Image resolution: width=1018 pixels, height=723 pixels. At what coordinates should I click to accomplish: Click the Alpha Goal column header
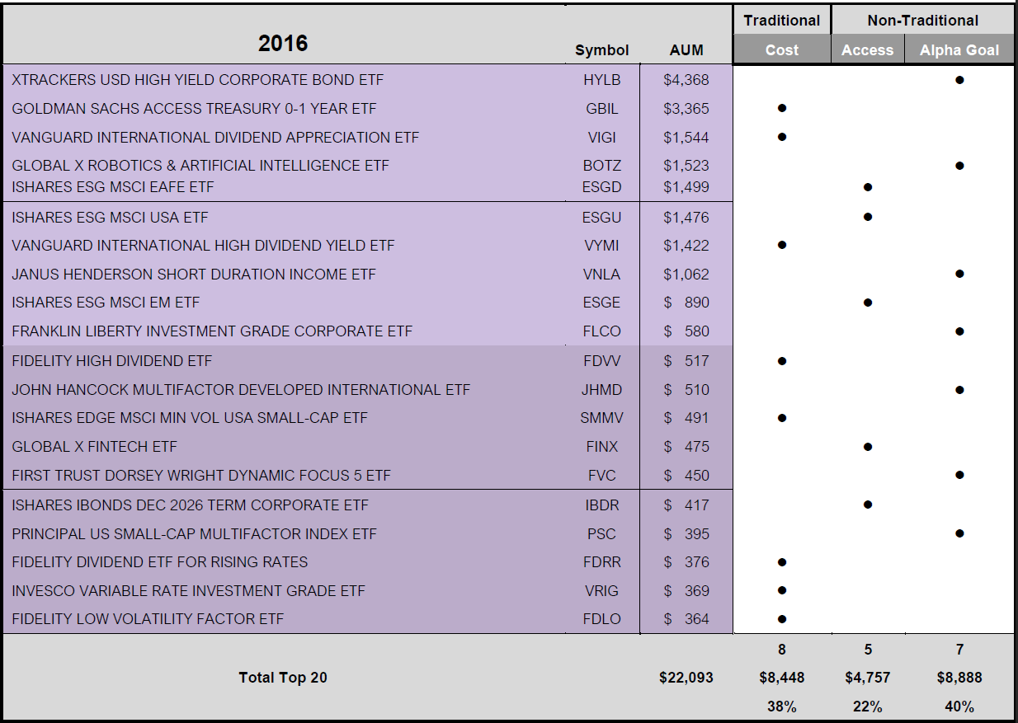(x=959, y=49)
